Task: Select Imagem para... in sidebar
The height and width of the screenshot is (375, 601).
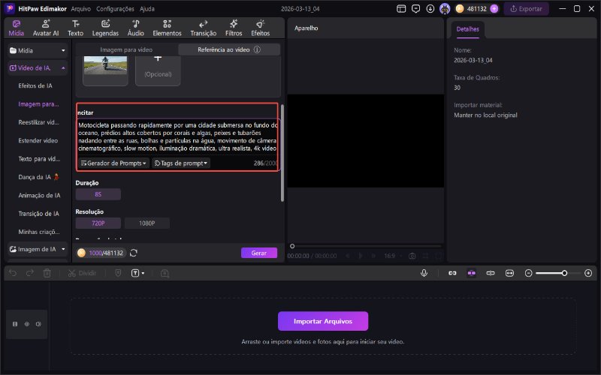Action: [x=38, y=104]
